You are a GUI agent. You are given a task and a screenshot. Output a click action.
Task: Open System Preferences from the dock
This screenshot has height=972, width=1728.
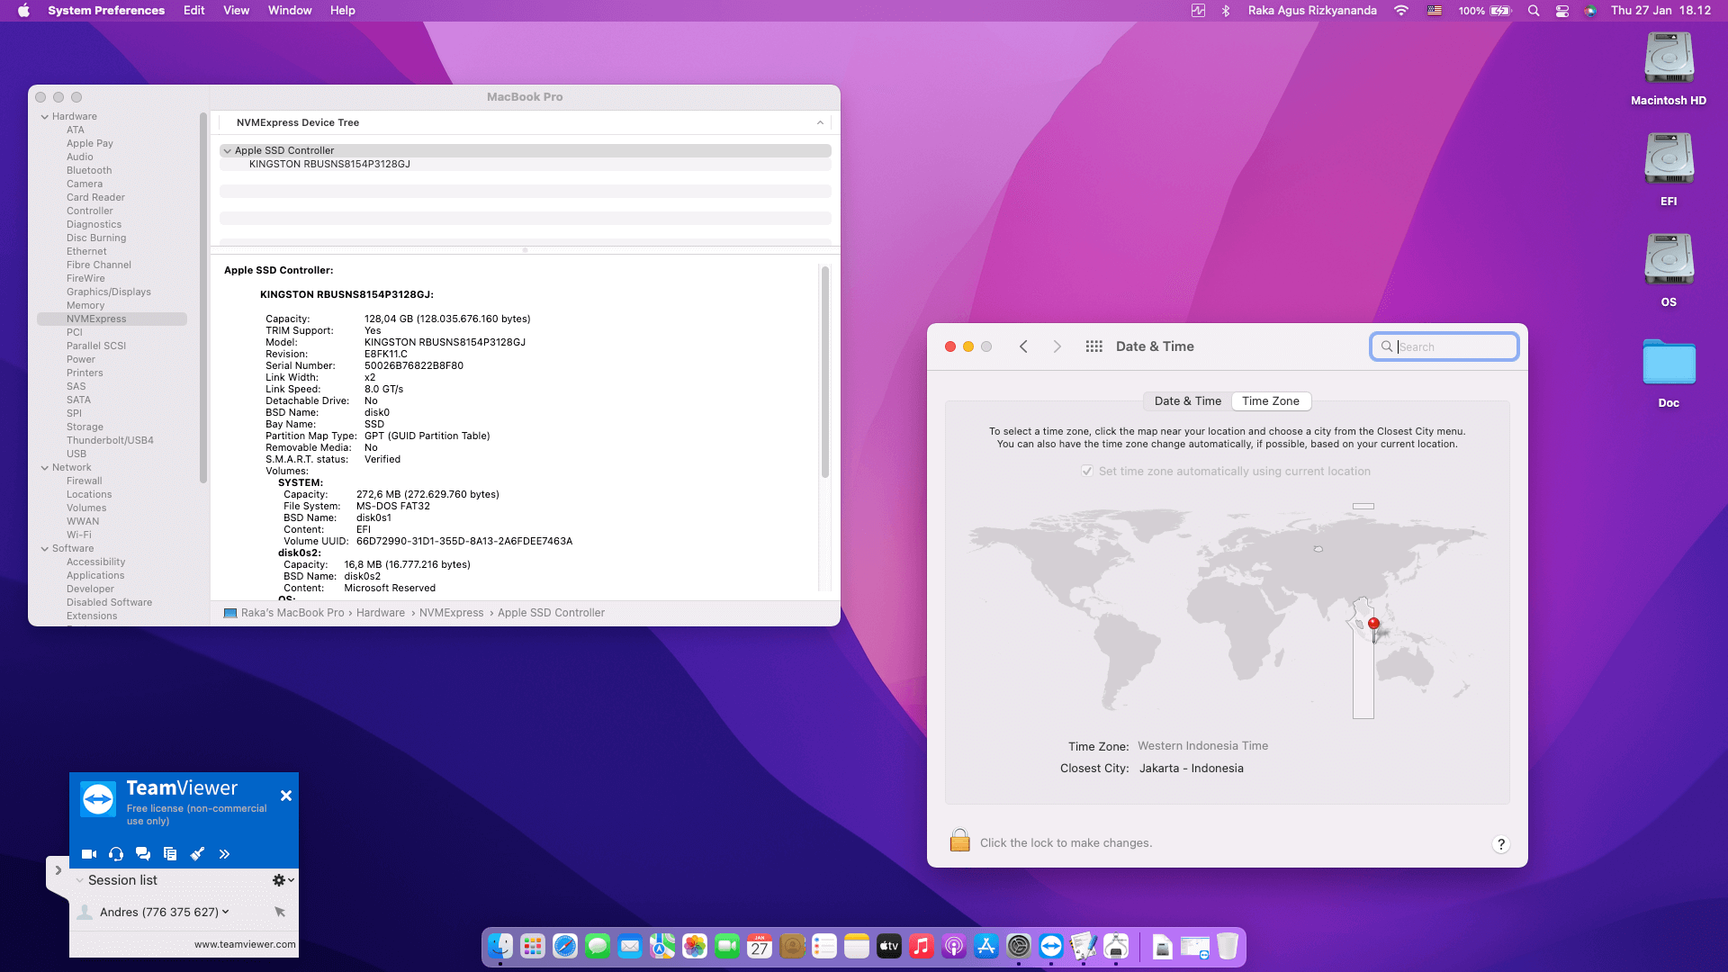(x=1018, y=947)
